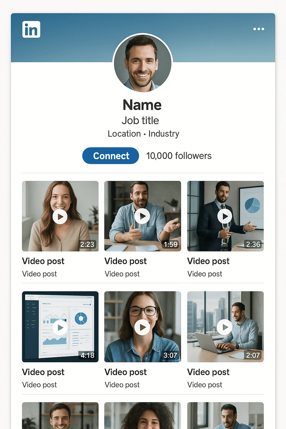Click the LinkedIn logo icon

click(31, 29)
